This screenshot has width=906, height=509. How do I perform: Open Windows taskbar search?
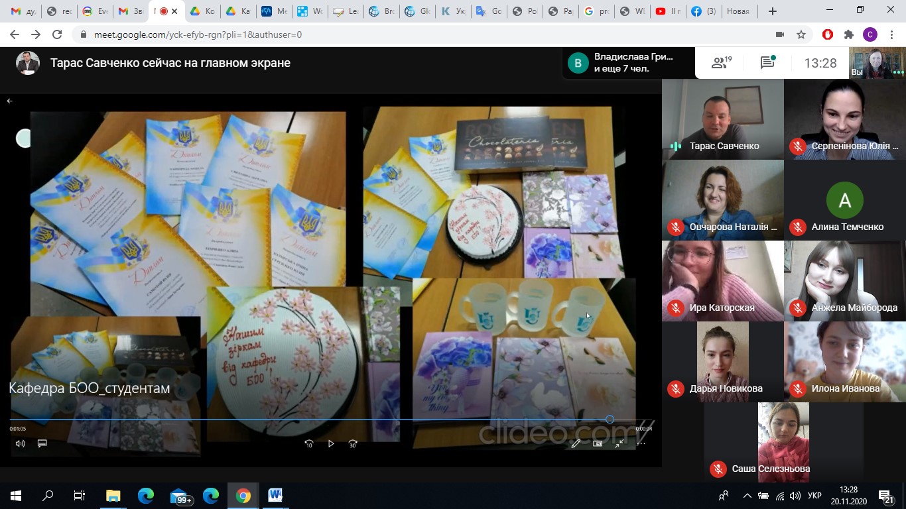coord(48,496)
